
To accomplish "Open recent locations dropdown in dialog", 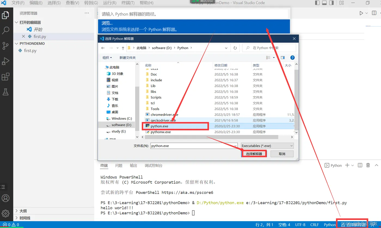I will coord(118,48).
